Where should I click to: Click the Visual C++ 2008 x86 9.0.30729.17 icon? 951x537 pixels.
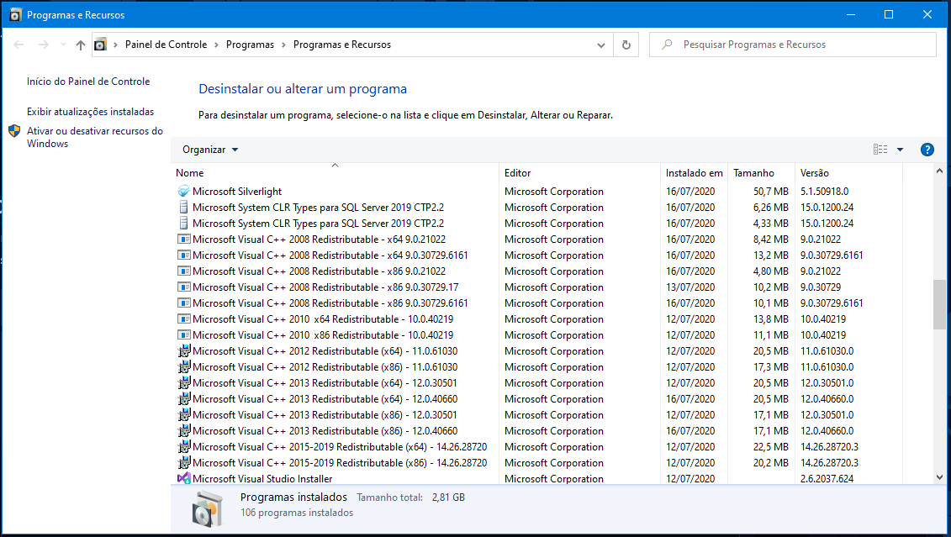coord(184,287)
